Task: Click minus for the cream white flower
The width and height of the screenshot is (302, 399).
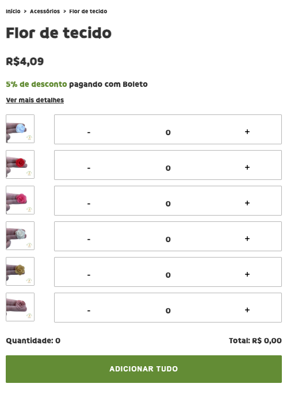Action: 89,239
